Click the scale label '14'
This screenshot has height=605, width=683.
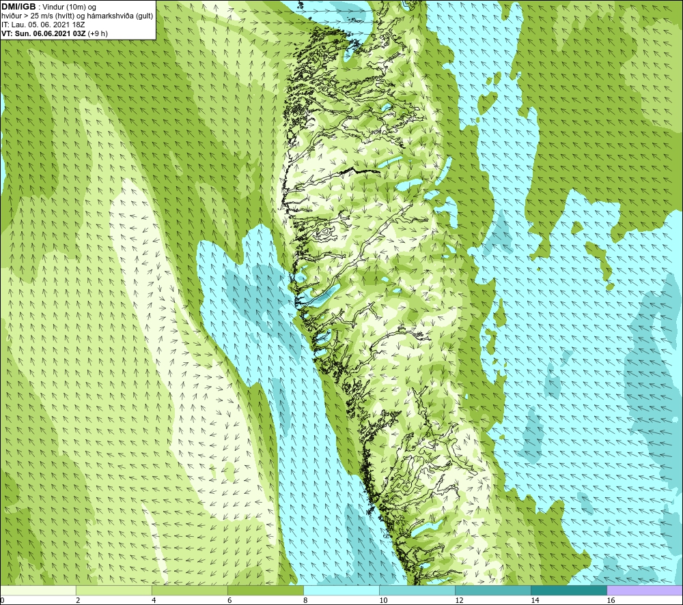coord(535,600)
